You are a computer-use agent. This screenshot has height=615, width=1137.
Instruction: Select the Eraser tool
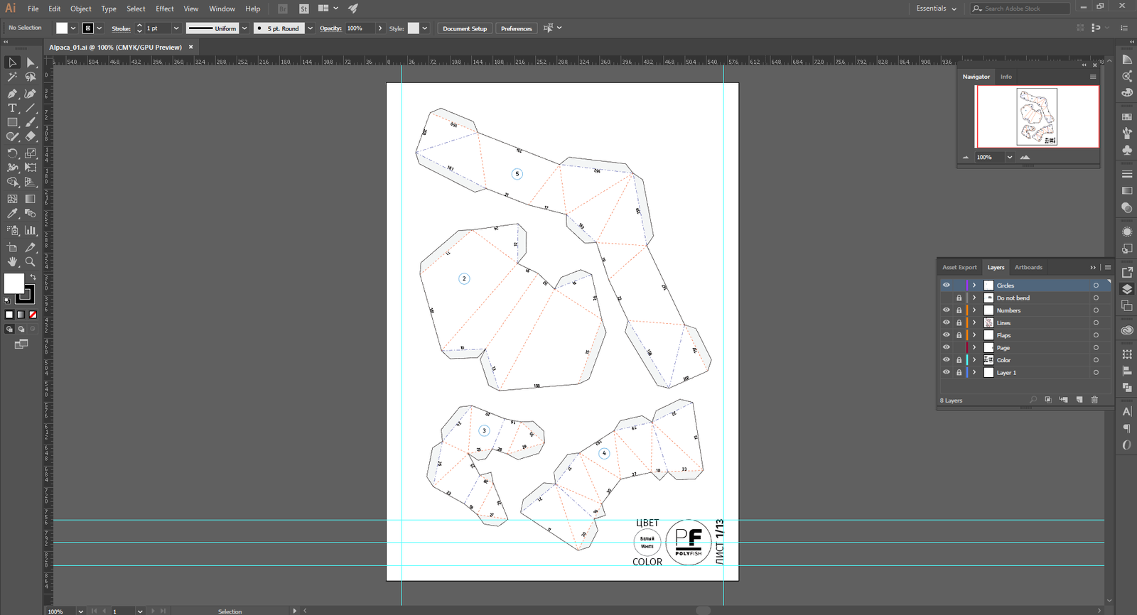(x=31, y=136)
